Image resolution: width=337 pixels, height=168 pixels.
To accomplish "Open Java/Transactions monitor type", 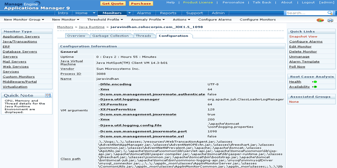I will 20,42.
